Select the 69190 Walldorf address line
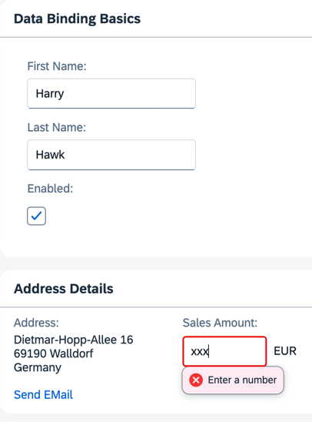 [54, 353]
